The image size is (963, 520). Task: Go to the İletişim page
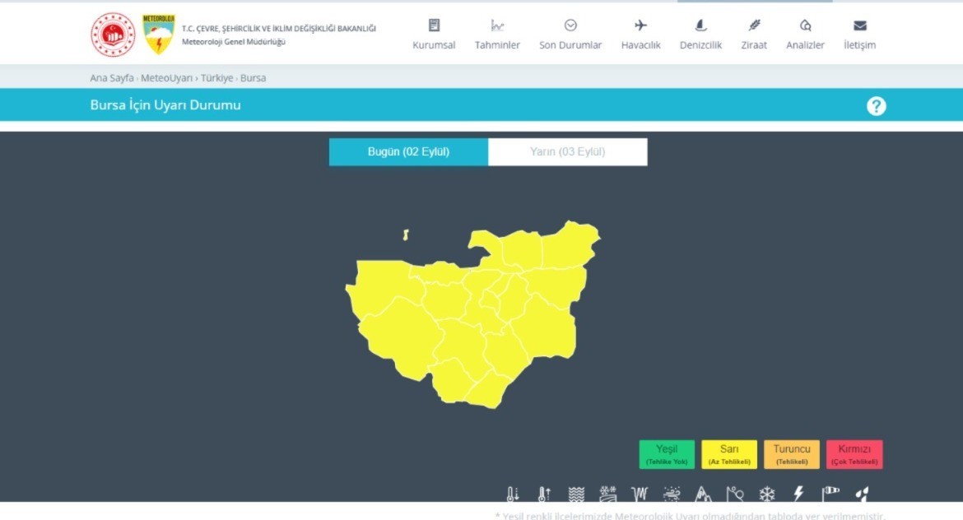(859, 35)
